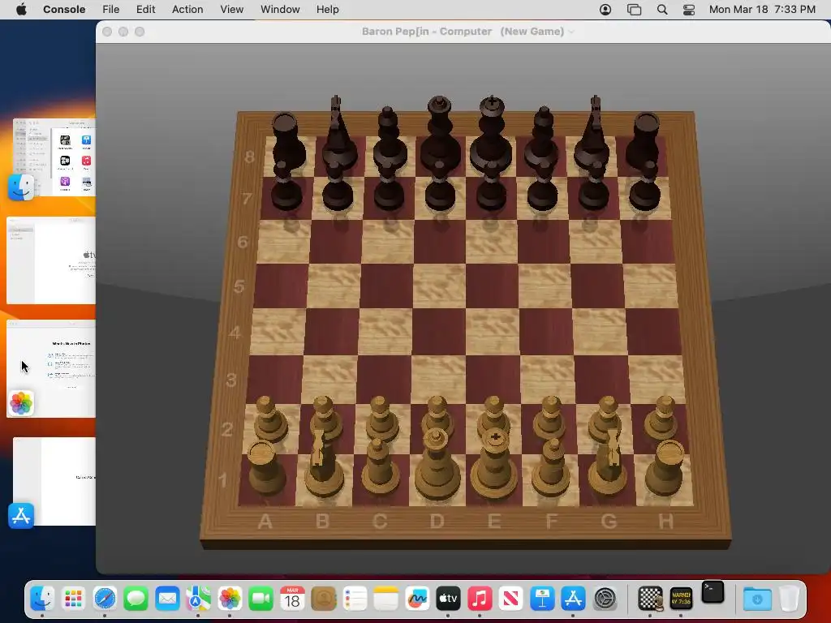Select the black knight on B8

[x=338, y=132]
